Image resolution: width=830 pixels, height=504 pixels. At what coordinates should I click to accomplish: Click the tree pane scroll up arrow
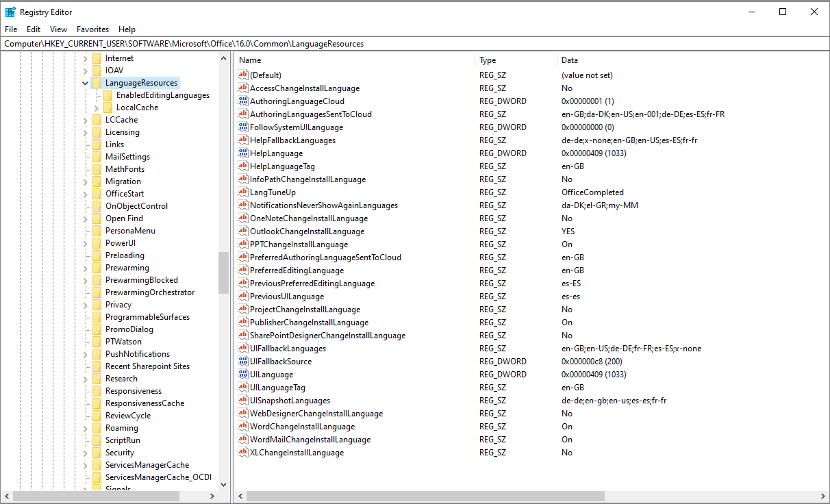click(x=223, y=58)
